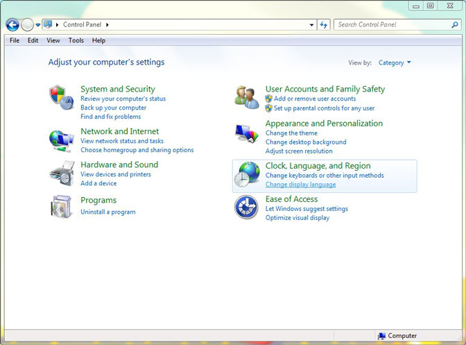Click Change display language

point(300,185)
